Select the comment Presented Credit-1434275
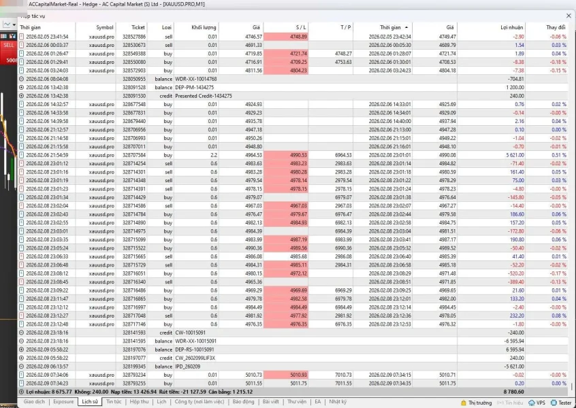The height and width of the screenshot is (408, 576). coord(204,96)
